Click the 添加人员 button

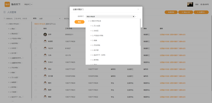click(x=185, y=12)
